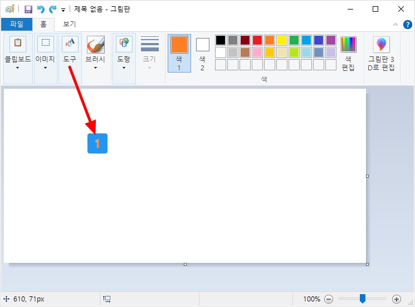
Task: Expand the 클립보드 dropdown arrow
Action: [x=17, y=68]
